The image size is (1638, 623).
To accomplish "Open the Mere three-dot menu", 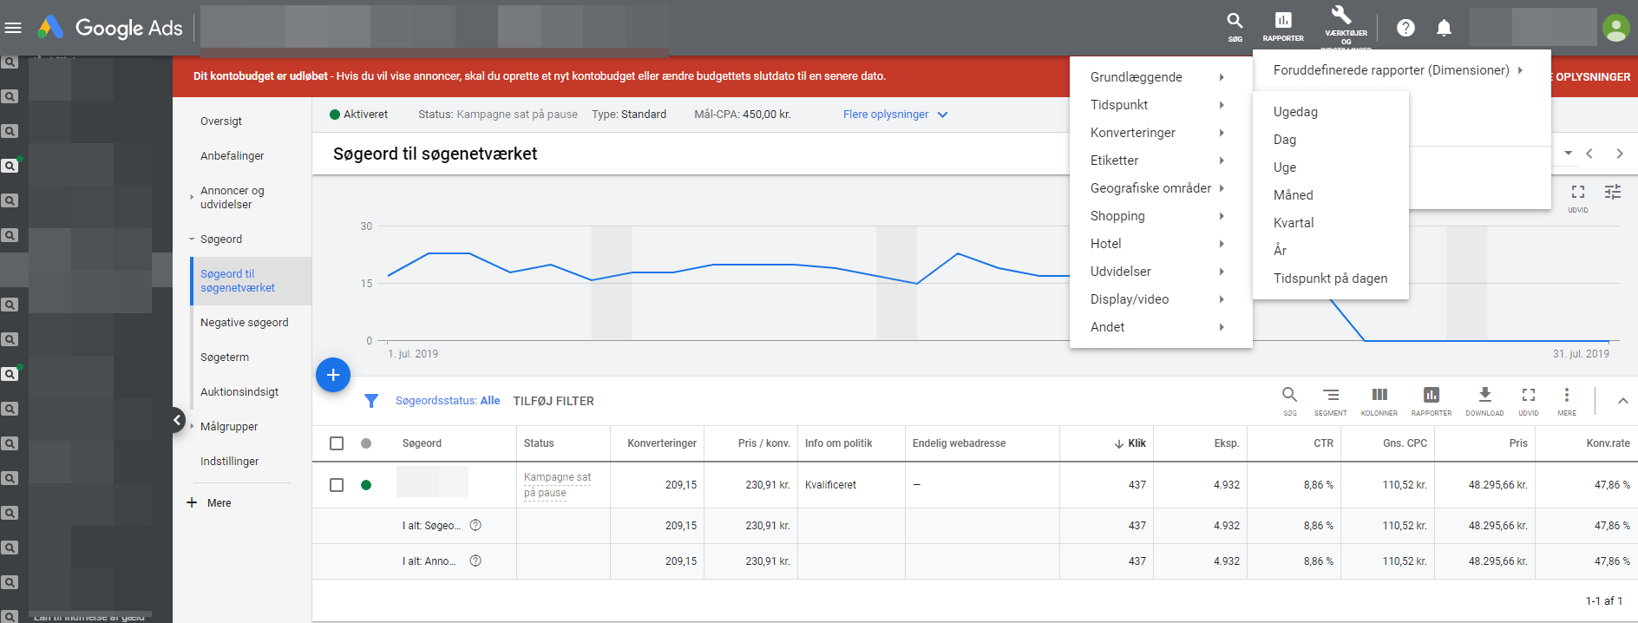I will [x=1567, y=401].
